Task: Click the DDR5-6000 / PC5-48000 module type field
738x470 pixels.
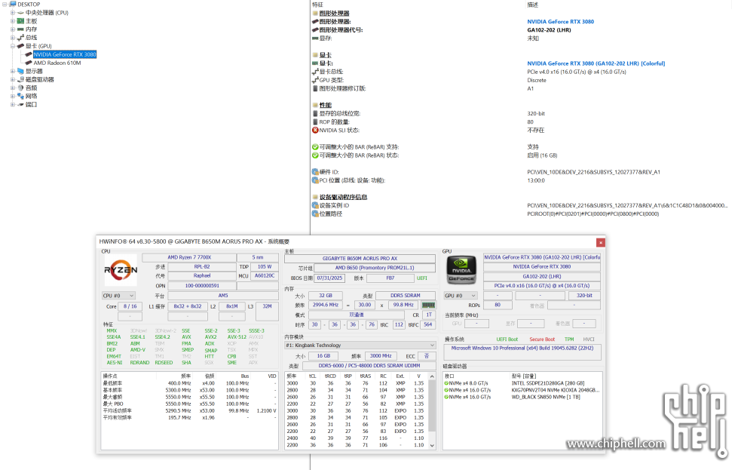Action: tap(369, 366)
